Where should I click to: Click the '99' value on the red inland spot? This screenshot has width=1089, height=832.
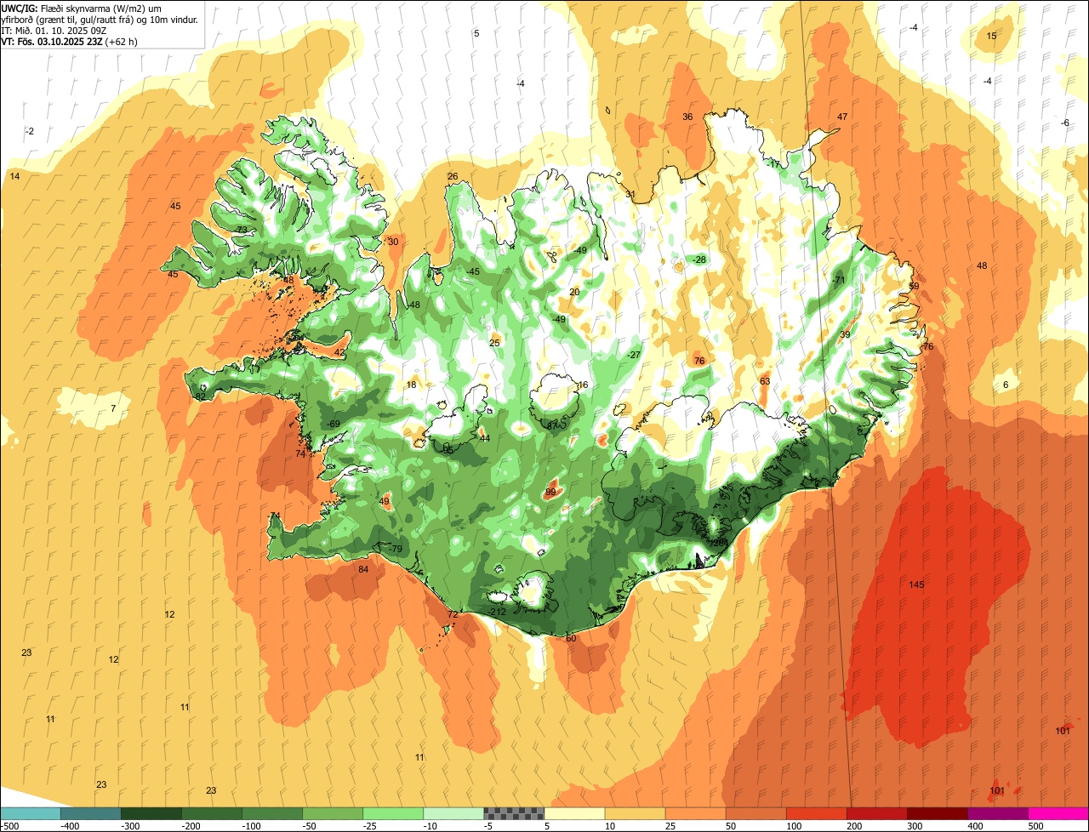(550, 492)
